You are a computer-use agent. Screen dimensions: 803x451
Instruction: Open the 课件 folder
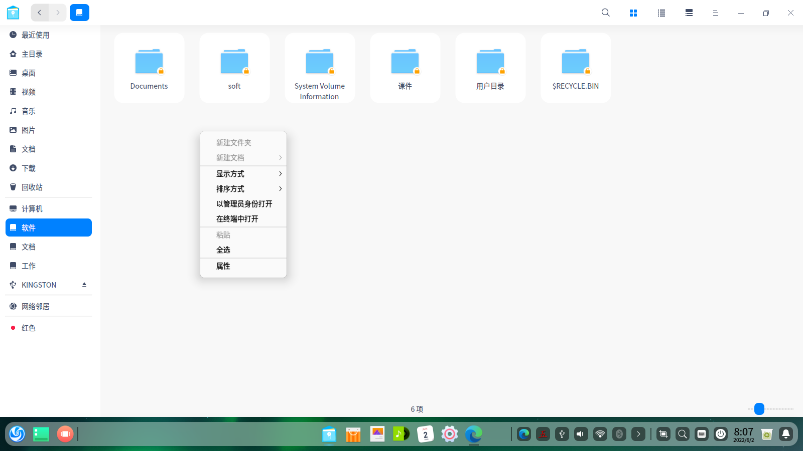point(405,68)
